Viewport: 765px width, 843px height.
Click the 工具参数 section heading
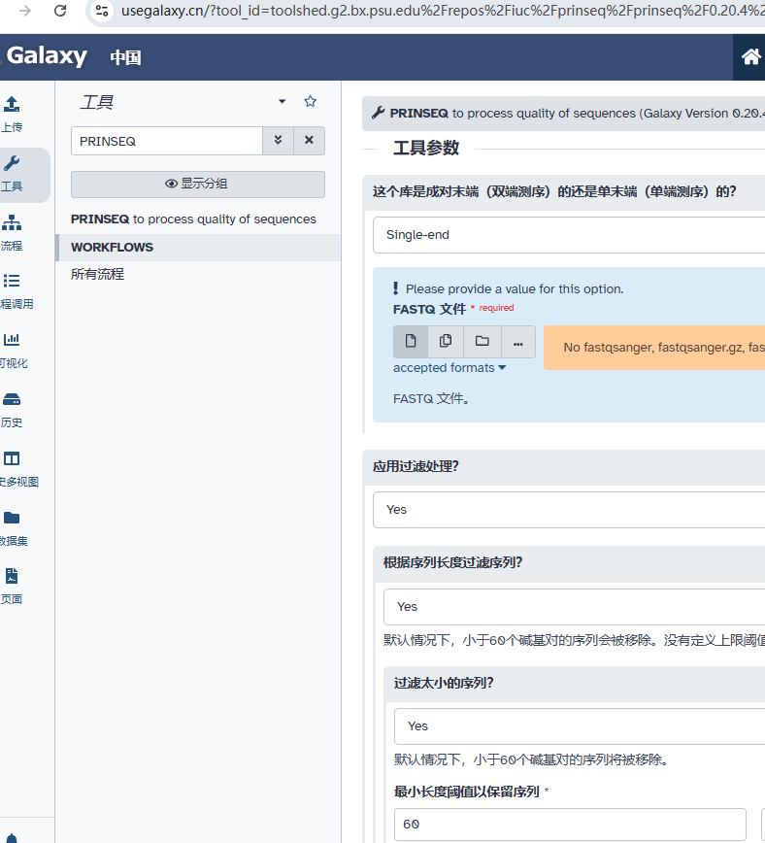pyautogui.click(x=426, y=148)
